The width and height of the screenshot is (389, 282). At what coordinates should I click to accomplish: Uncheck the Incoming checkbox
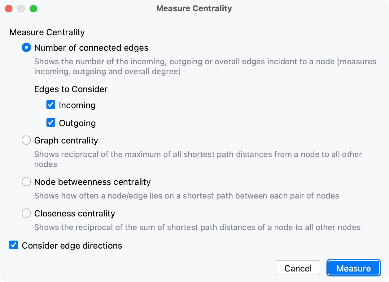tap(50, 105)
